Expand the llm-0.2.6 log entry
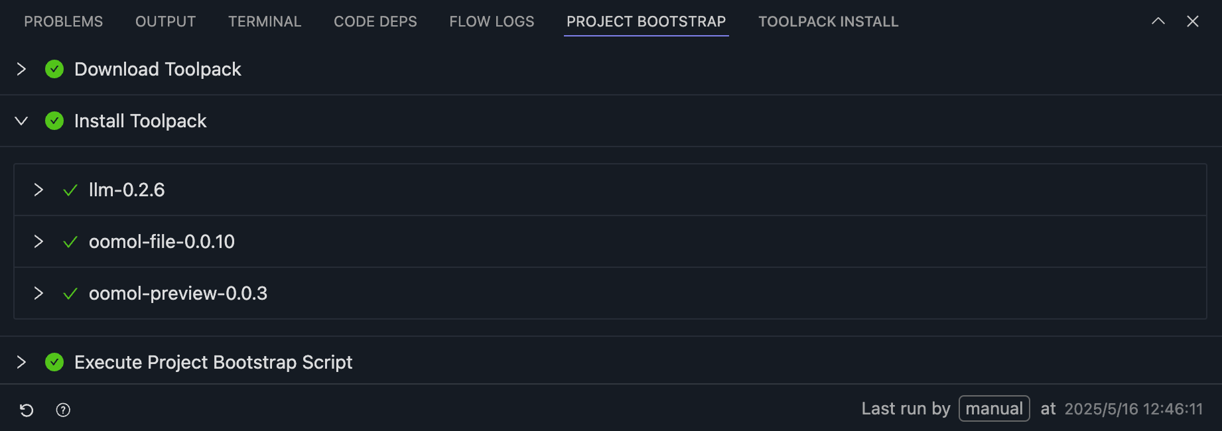The height and width of the screenshot is (431, 1222). coord(38,190)
